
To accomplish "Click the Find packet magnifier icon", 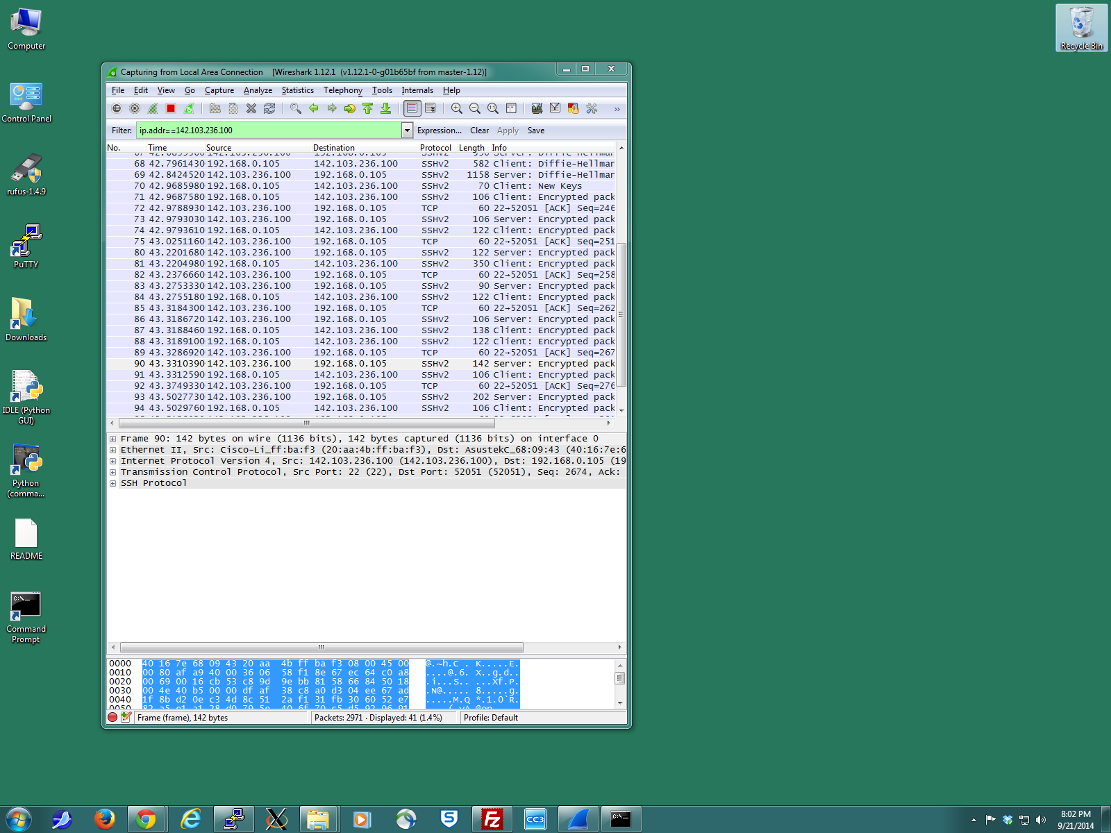I will tap(296, 108).
